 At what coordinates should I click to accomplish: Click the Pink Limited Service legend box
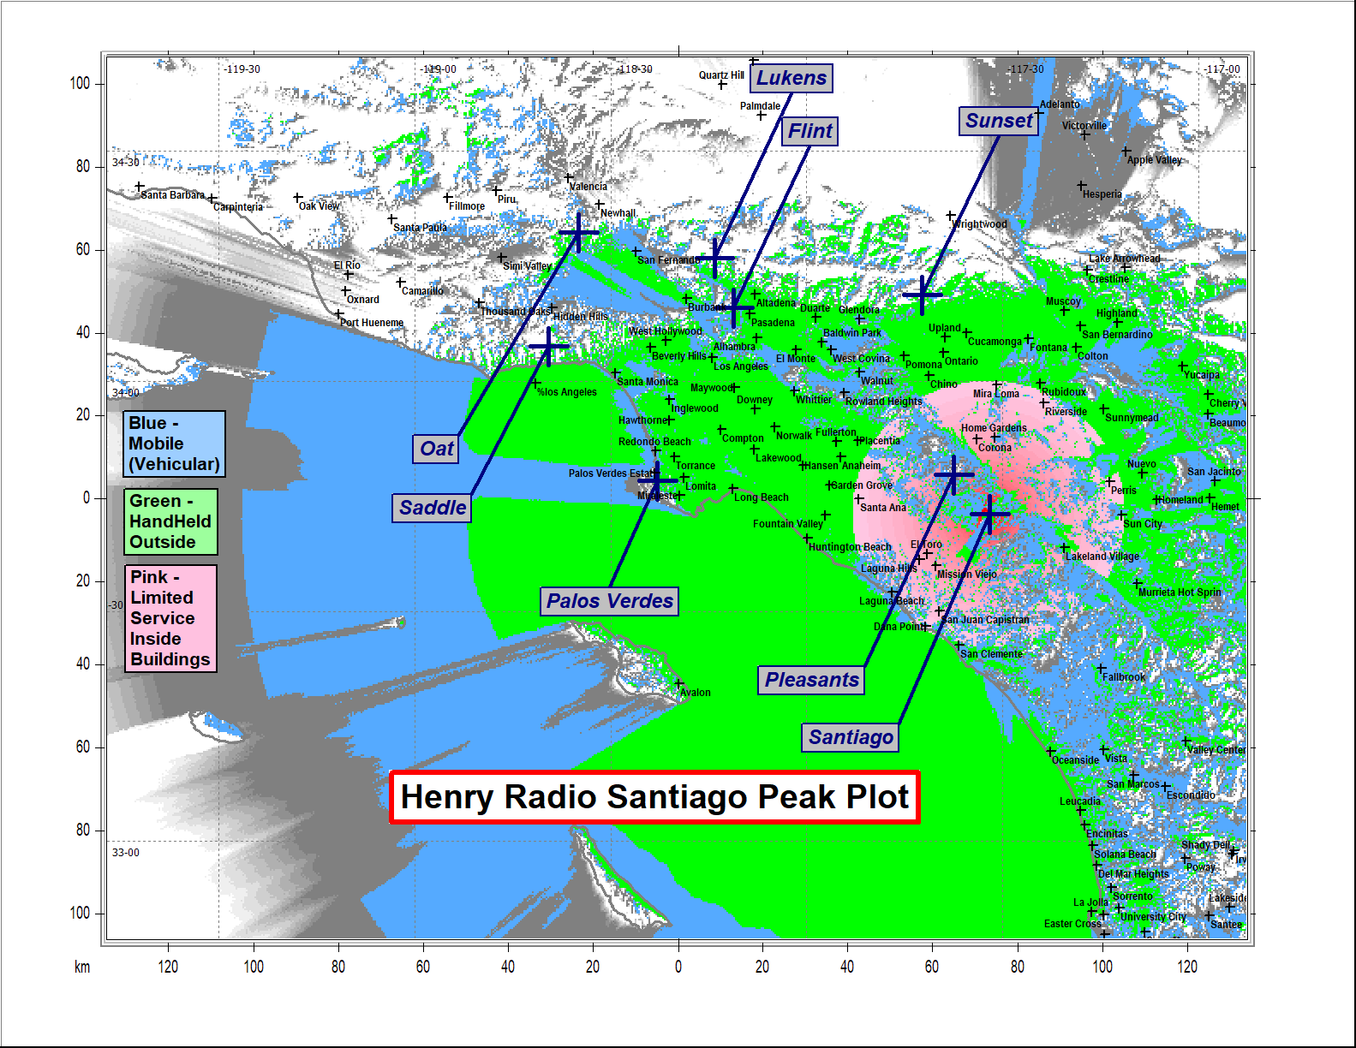point(170,618)
